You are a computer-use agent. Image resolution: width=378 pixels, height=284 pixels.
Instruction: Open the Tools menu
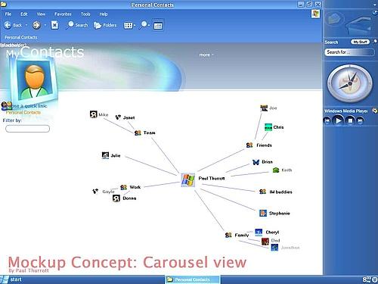tap(85, 14)
